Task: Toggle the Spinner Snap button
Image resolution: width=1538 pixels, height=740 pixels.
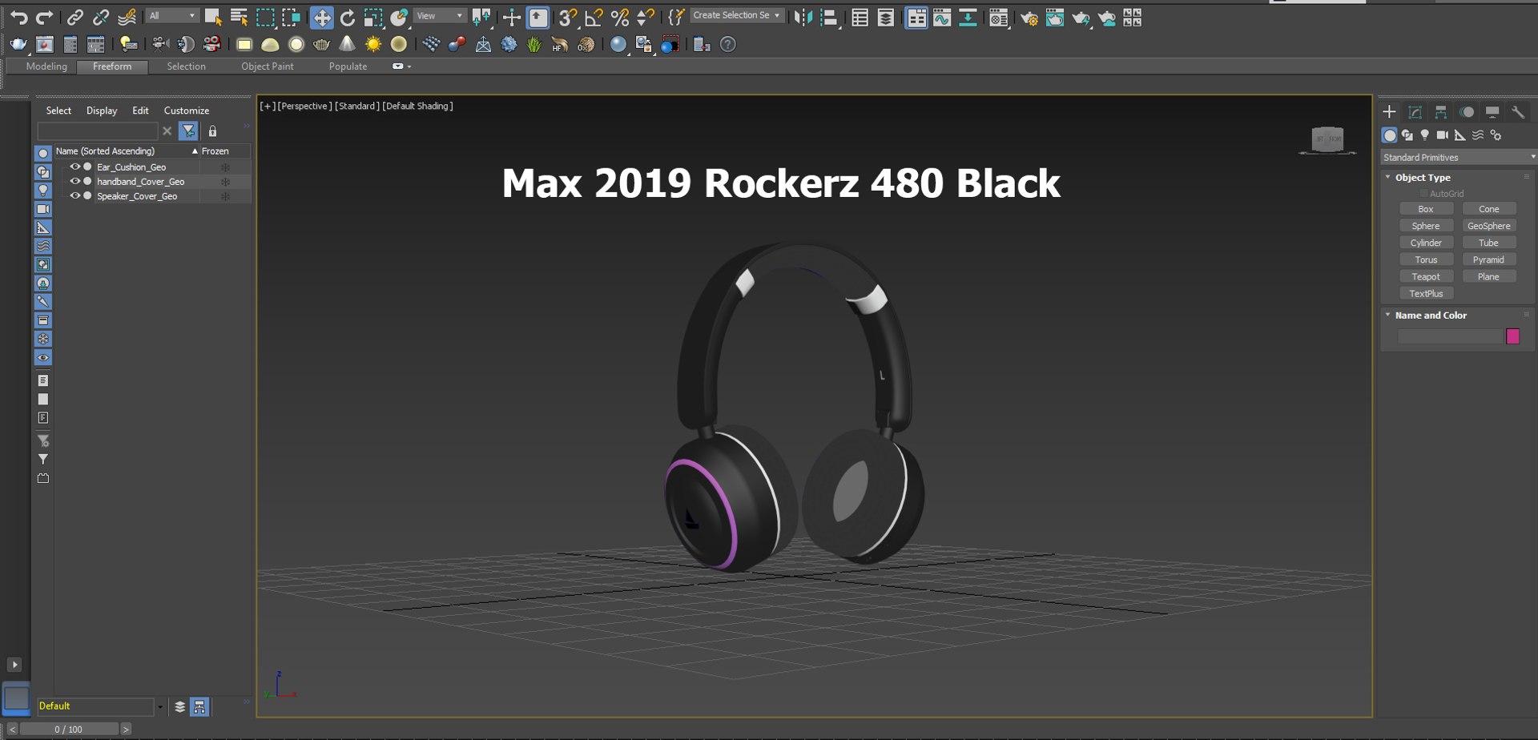Action: point(646,17)
